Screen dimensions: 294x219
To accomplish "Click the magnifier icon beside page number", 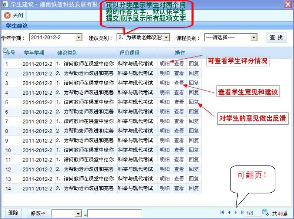I will [265, 212].
